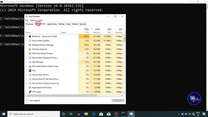Sort processes by Network column header
208x117 pixels.
118,31
